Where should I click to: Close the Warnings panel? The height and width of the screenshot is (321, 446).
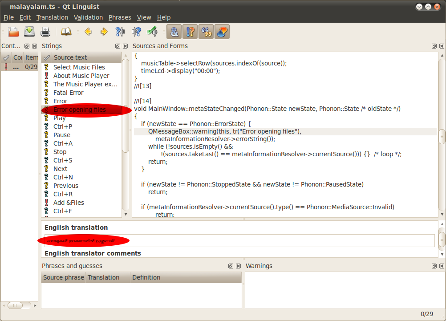pos(442,266)
